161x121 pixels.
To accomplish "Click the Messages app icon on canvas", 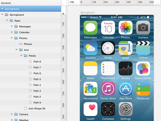I will pyautogui.click(x=90, y=28).
